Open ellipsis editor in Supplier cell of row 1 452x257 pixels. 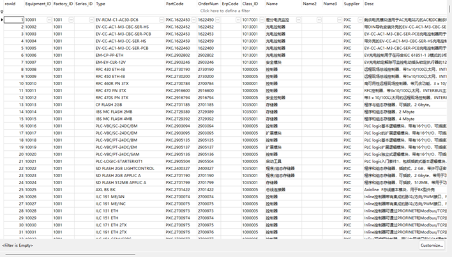click(x=360, y=20)
